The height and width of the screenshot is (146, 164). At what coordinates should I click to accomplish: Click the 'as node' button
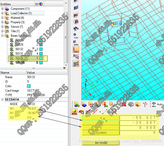(101, 143)
